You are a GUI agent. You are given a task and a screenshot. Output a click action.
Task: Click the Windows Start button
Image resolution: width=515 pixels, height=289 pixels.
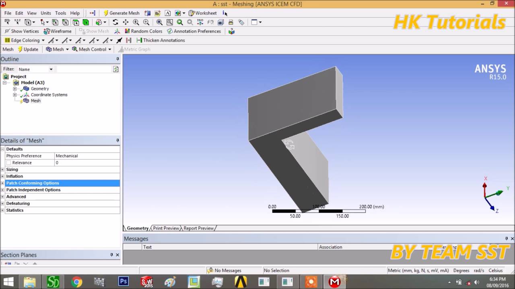point(8,282)
